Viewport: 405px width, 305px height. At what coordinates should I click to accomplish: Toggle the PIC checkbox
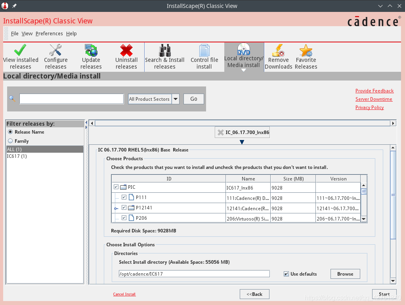pos(116,187)
